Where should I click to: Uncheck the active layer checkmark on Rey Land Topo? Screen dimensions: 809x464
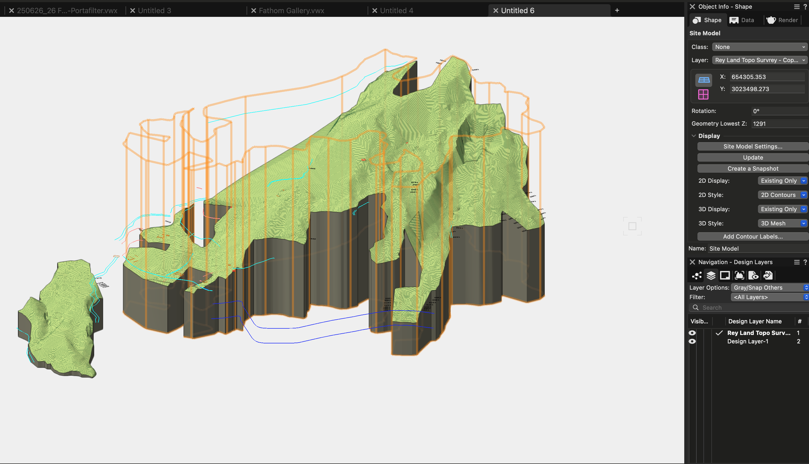click(719, 333)
